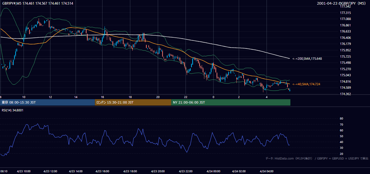This screenshot has width=370, height=174.
Task: Click the 177.315 price axis label
Action: pyautogui.click(x=345, y=13)
